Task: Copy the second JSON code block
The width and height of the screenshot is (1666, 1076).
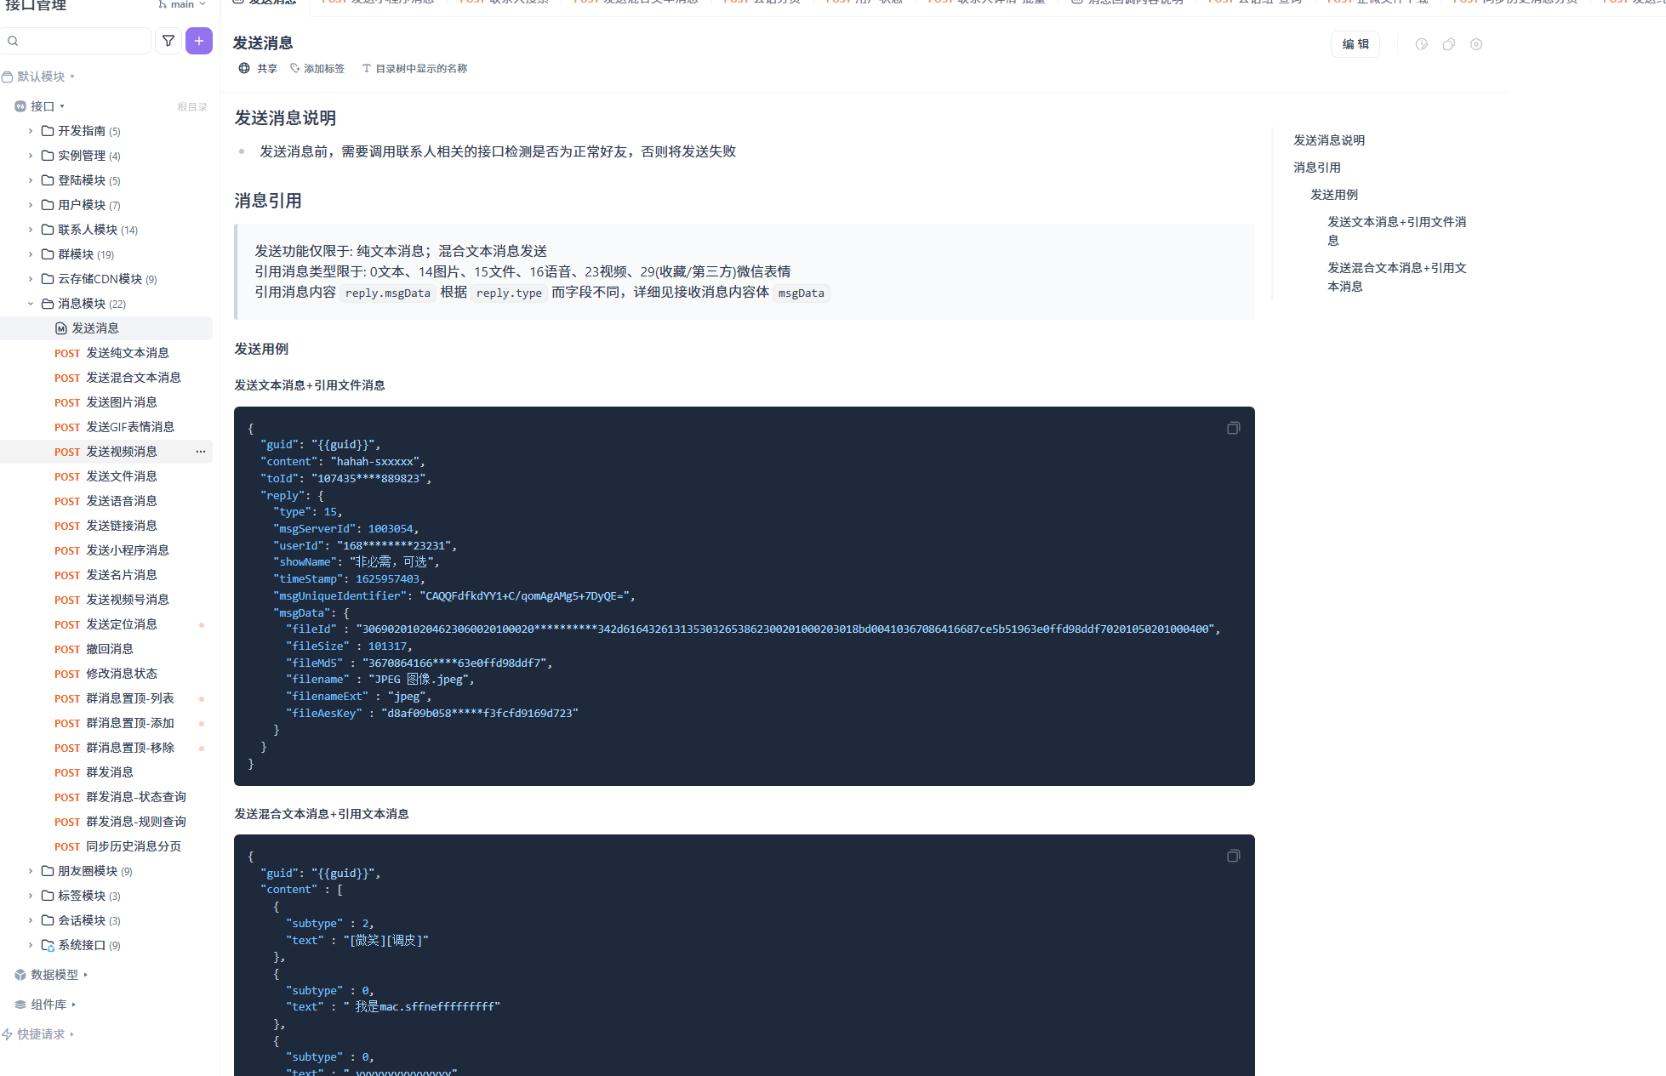Action: pyautogui.click(x=1233, y=856)
